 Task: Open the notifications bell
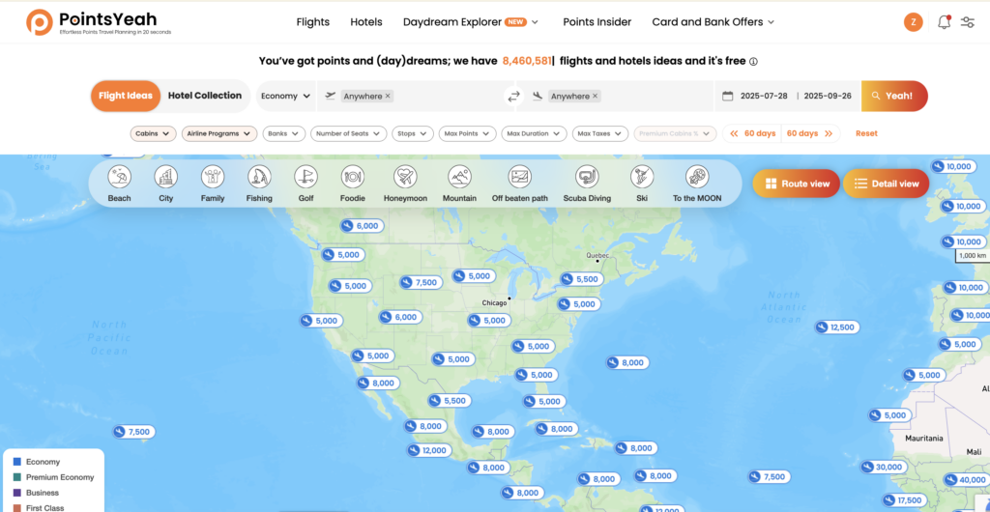[x=944, y=22]
